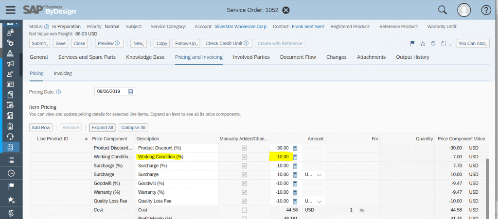This screenshot has width=498, height=219.
Task: Sort by Line.Product ID column arrow
Action: [x=86, y=139]
